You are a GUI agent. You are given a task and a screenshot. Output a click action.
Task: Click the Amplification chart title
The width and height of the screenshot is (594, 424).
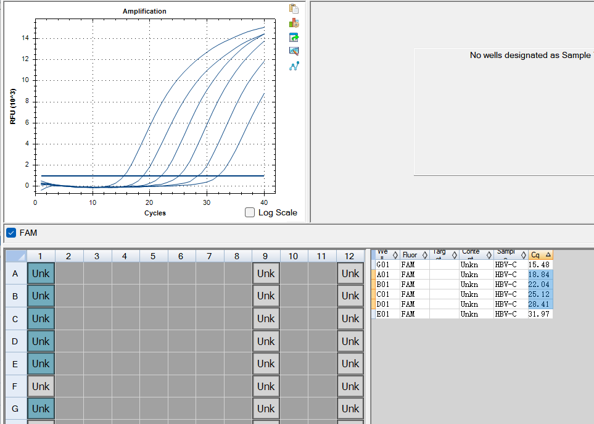pyautogui.click(x=144, y=11)
